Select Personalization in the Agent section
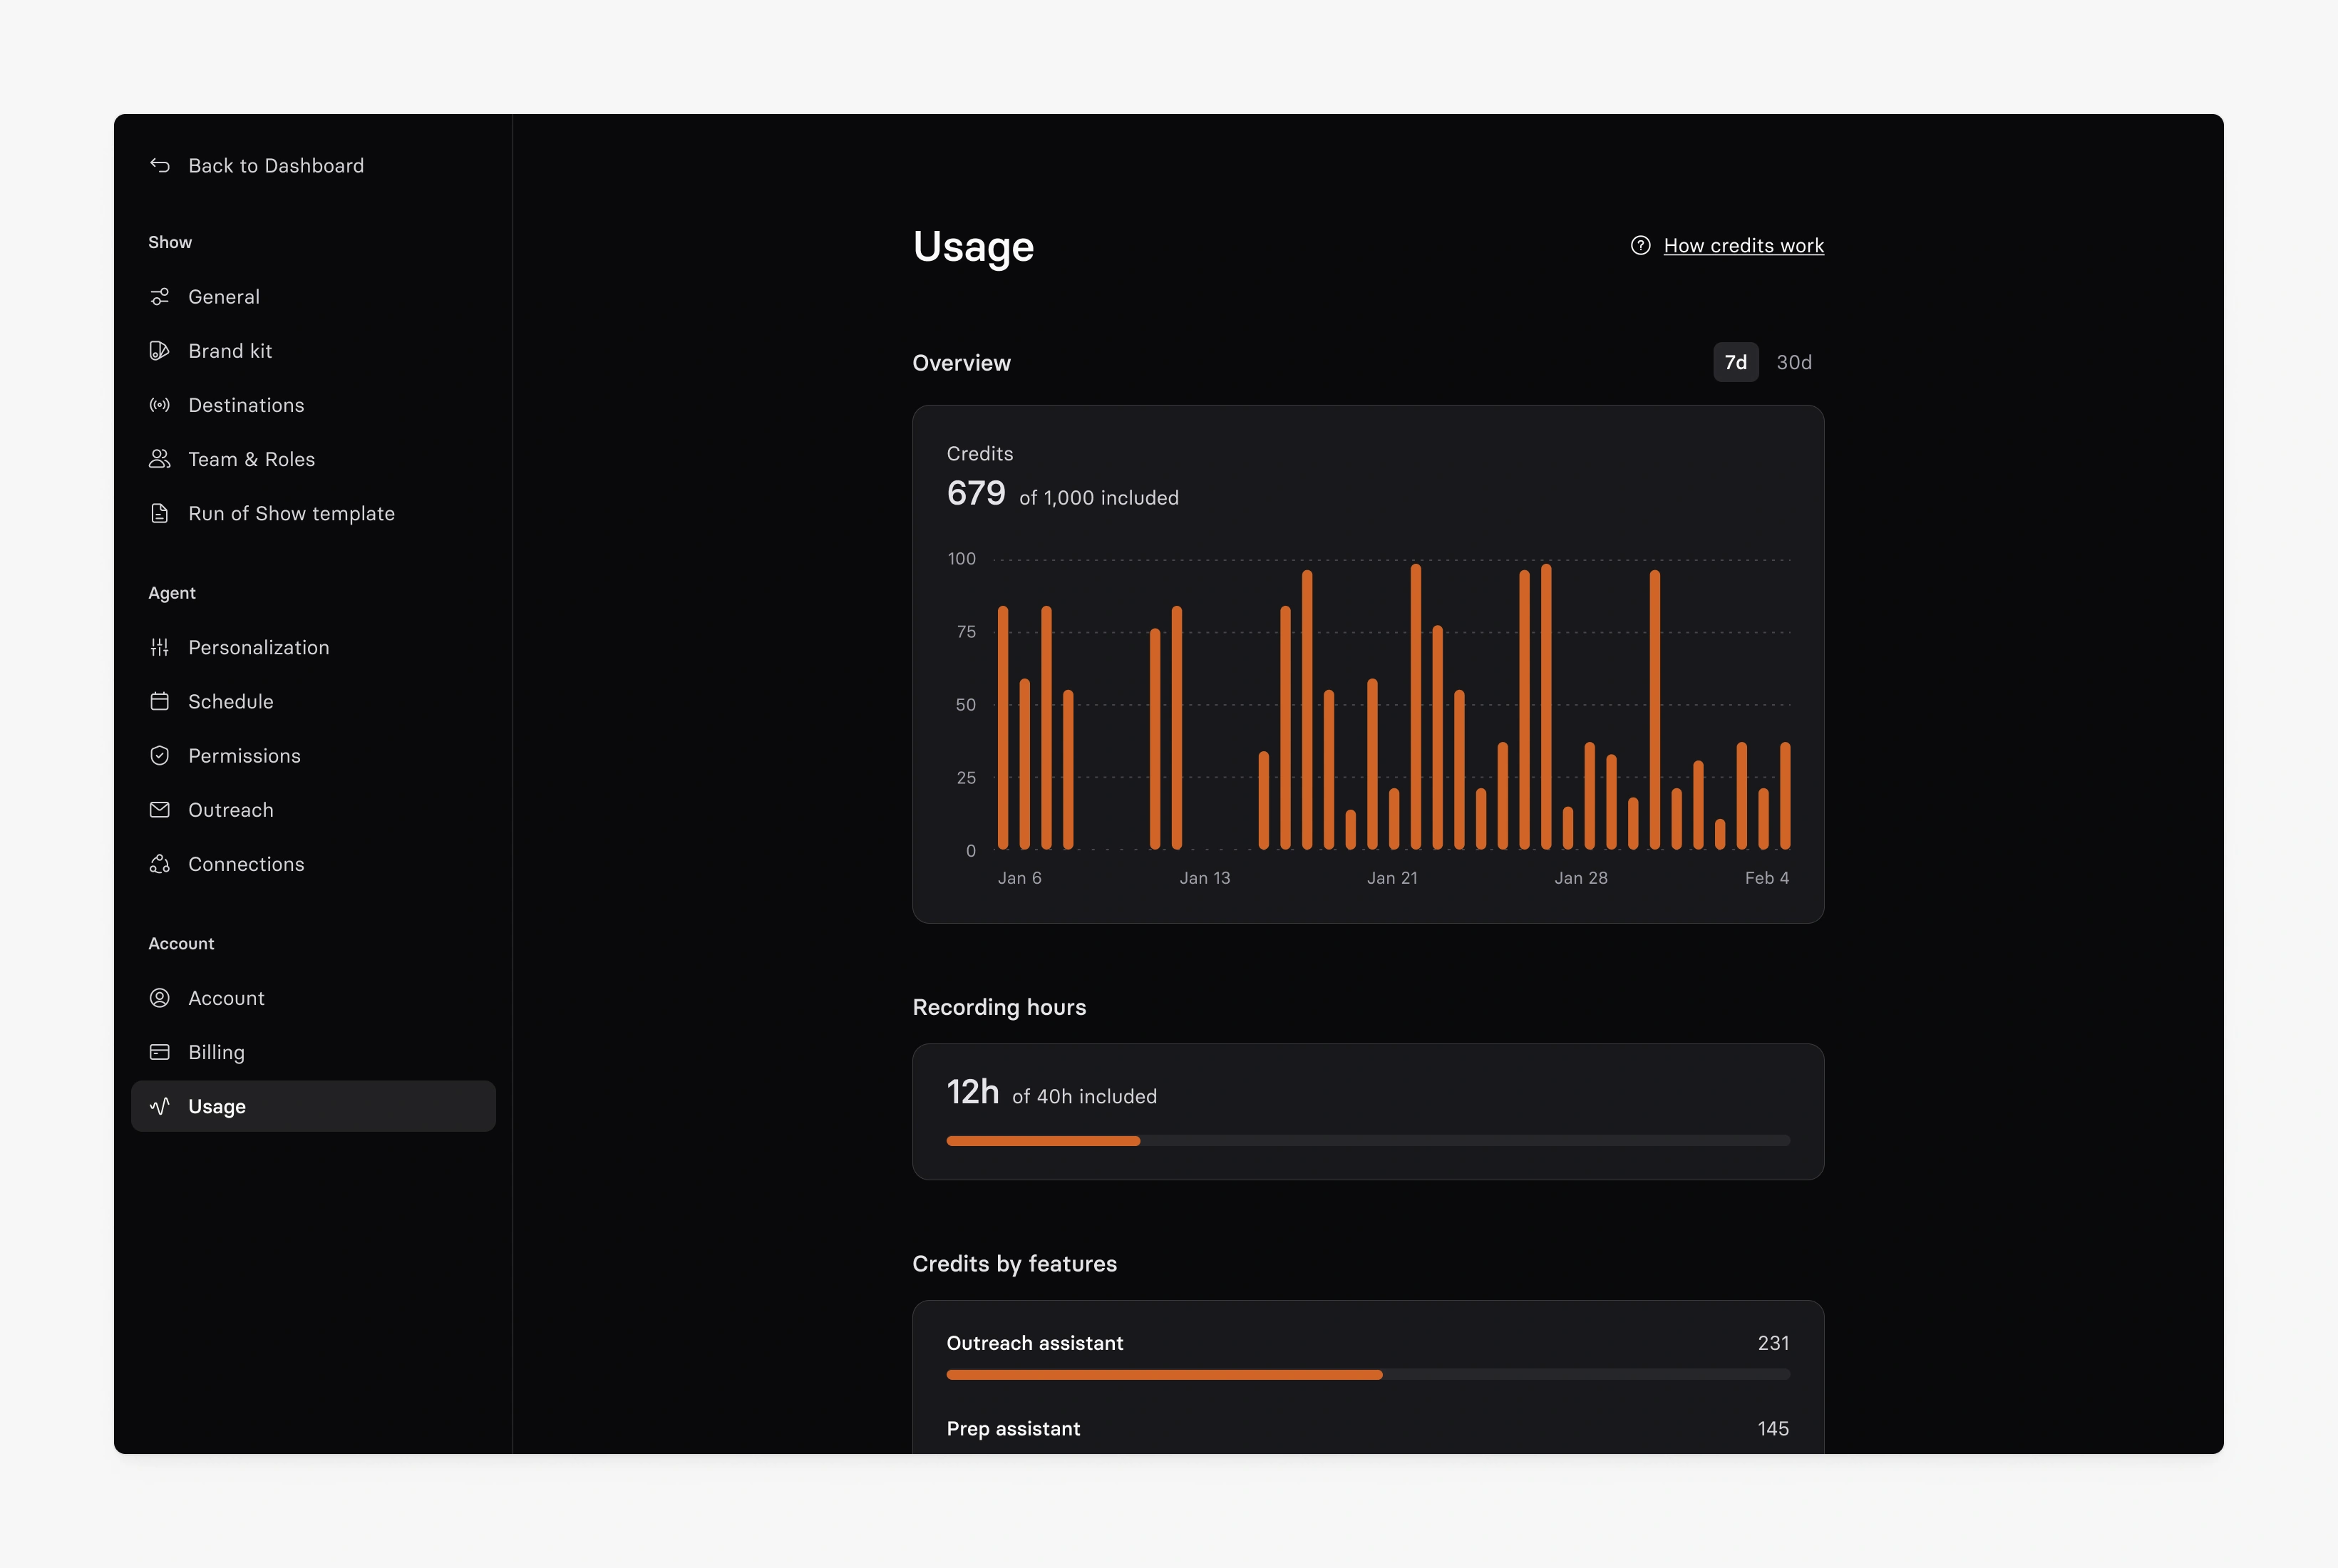Viewport: 2338px width, 1568px height. (313, 647)
